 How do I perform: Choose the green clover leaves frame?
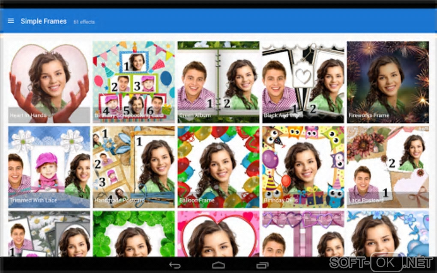(134, 234)
